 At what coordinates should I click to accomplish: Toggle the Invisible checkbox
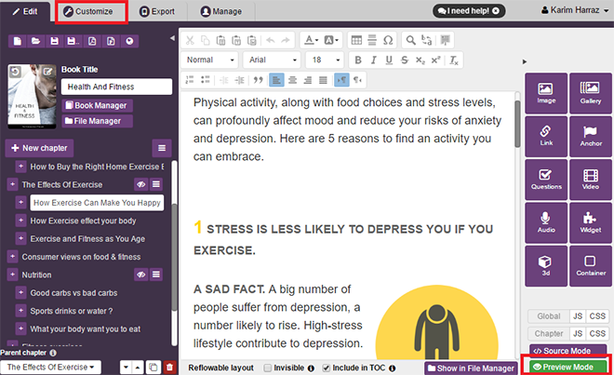click(269, 368)
